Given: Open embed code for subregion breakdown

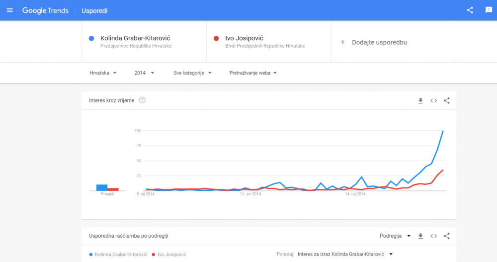Looking at the screenshot, I should pos(433,236).
